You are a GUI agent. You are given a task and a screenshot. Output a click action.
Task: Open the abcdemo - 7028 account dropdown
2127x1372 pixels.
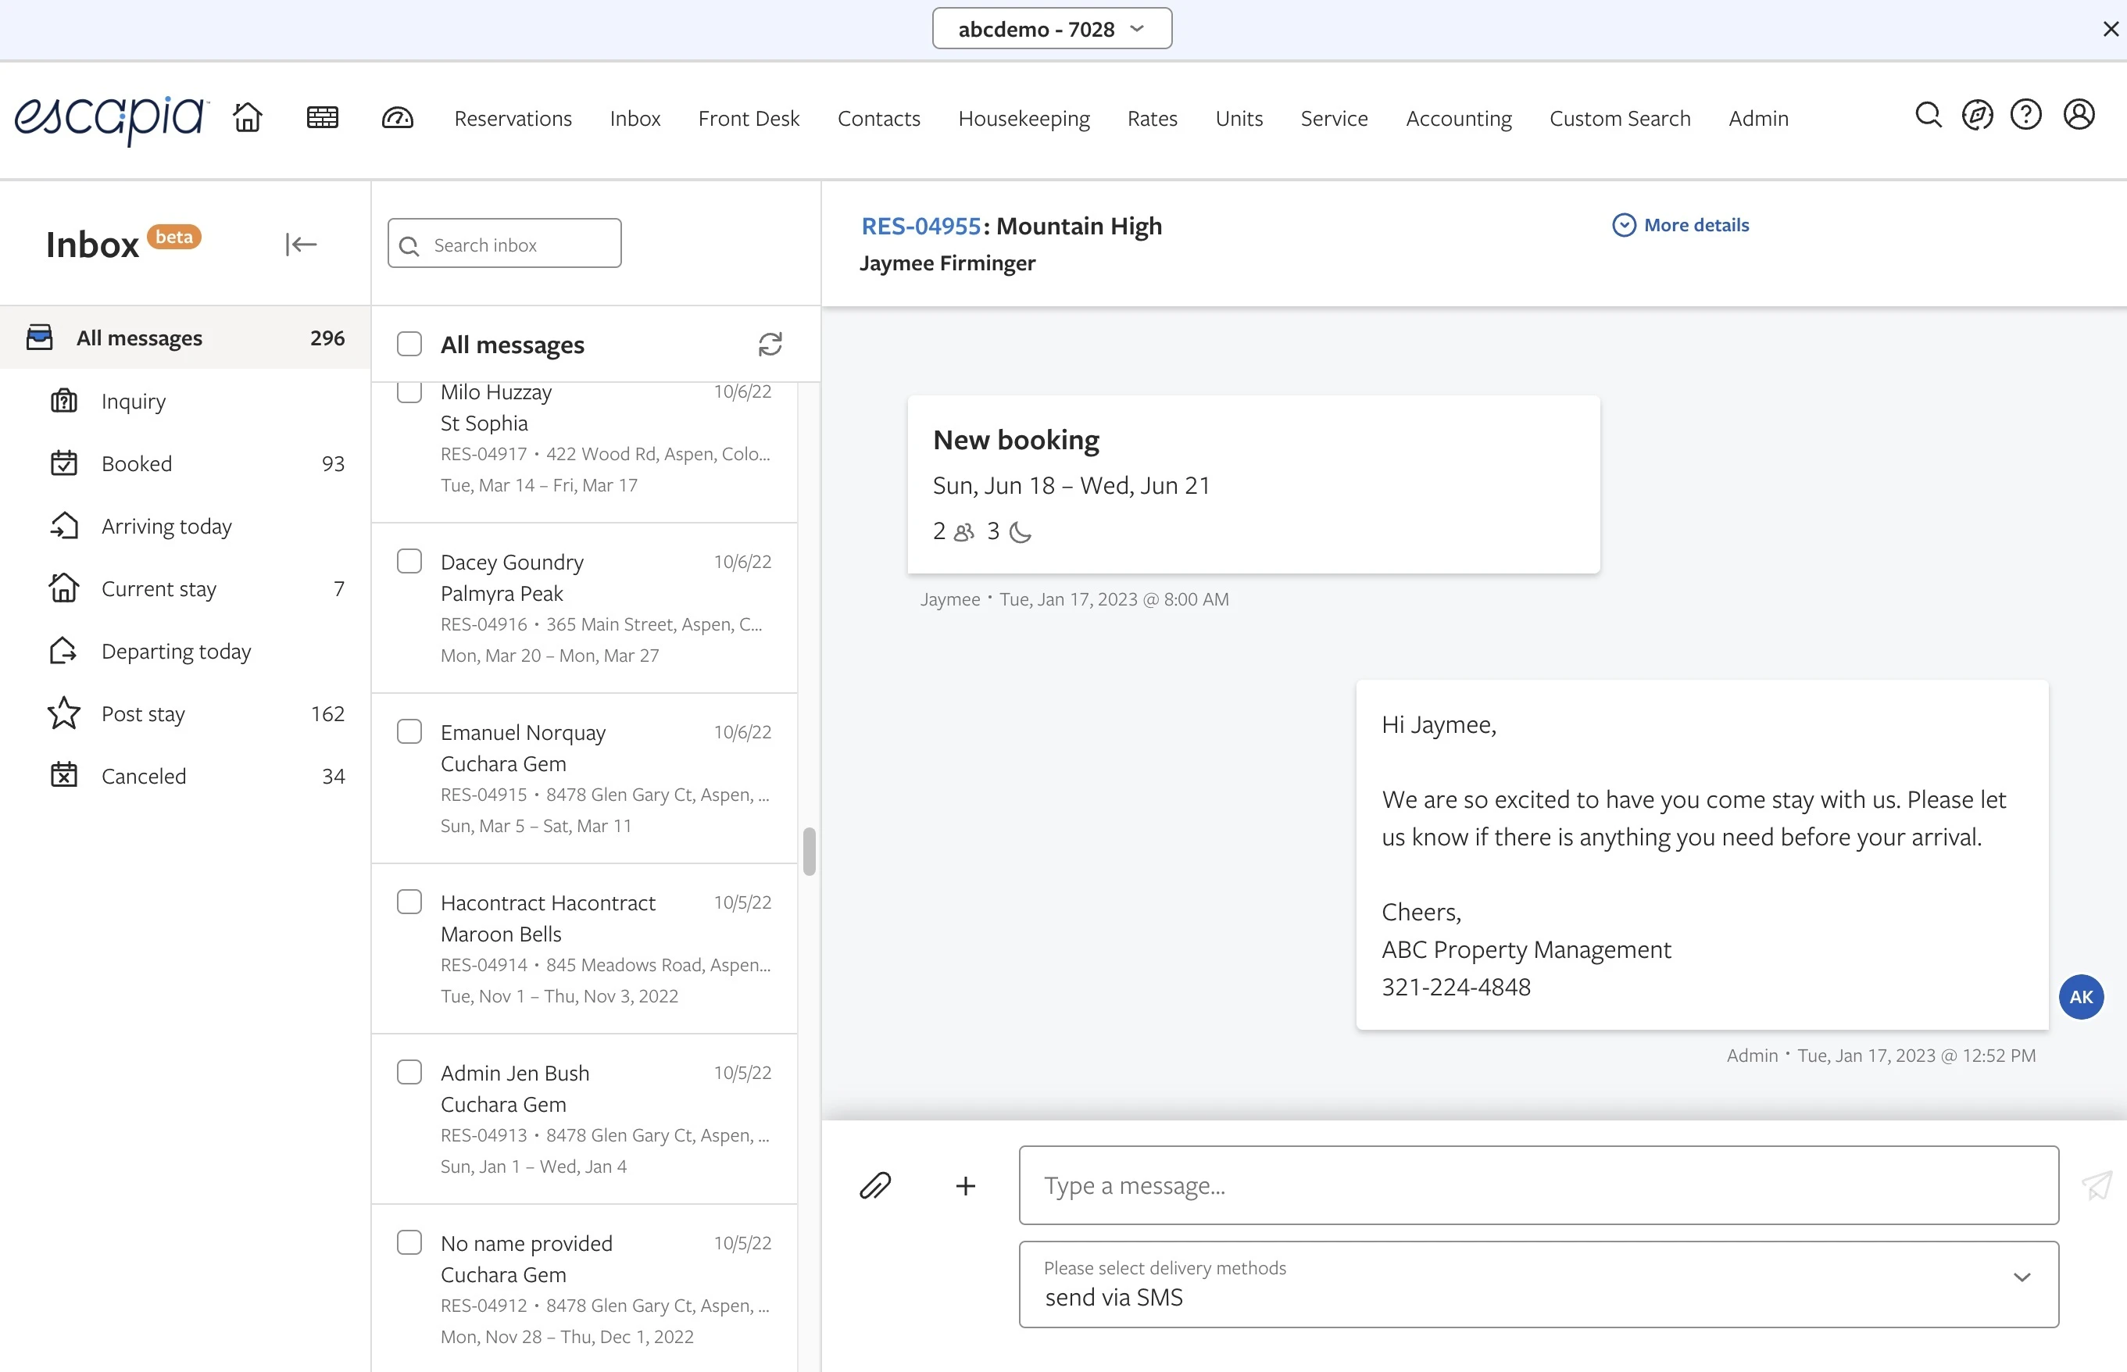1052,30
